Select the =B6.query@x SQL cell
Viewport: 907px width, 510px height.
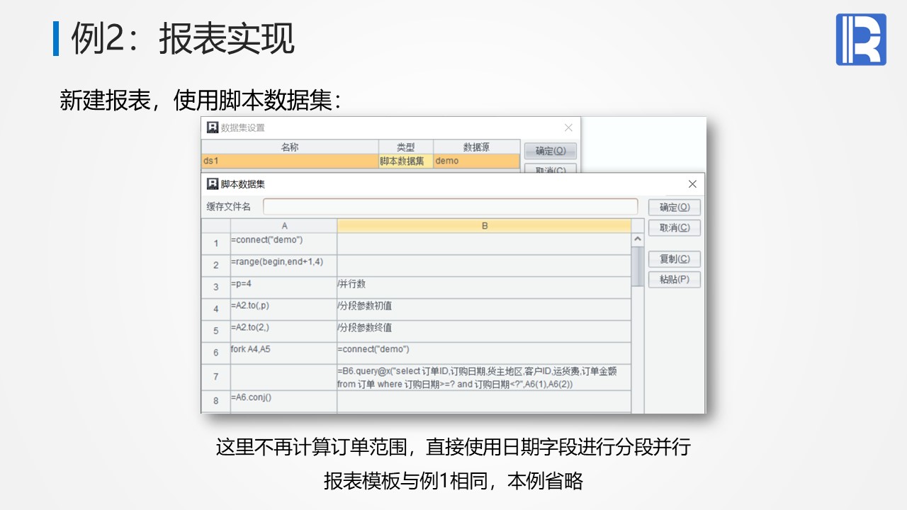tap(484, 378)
